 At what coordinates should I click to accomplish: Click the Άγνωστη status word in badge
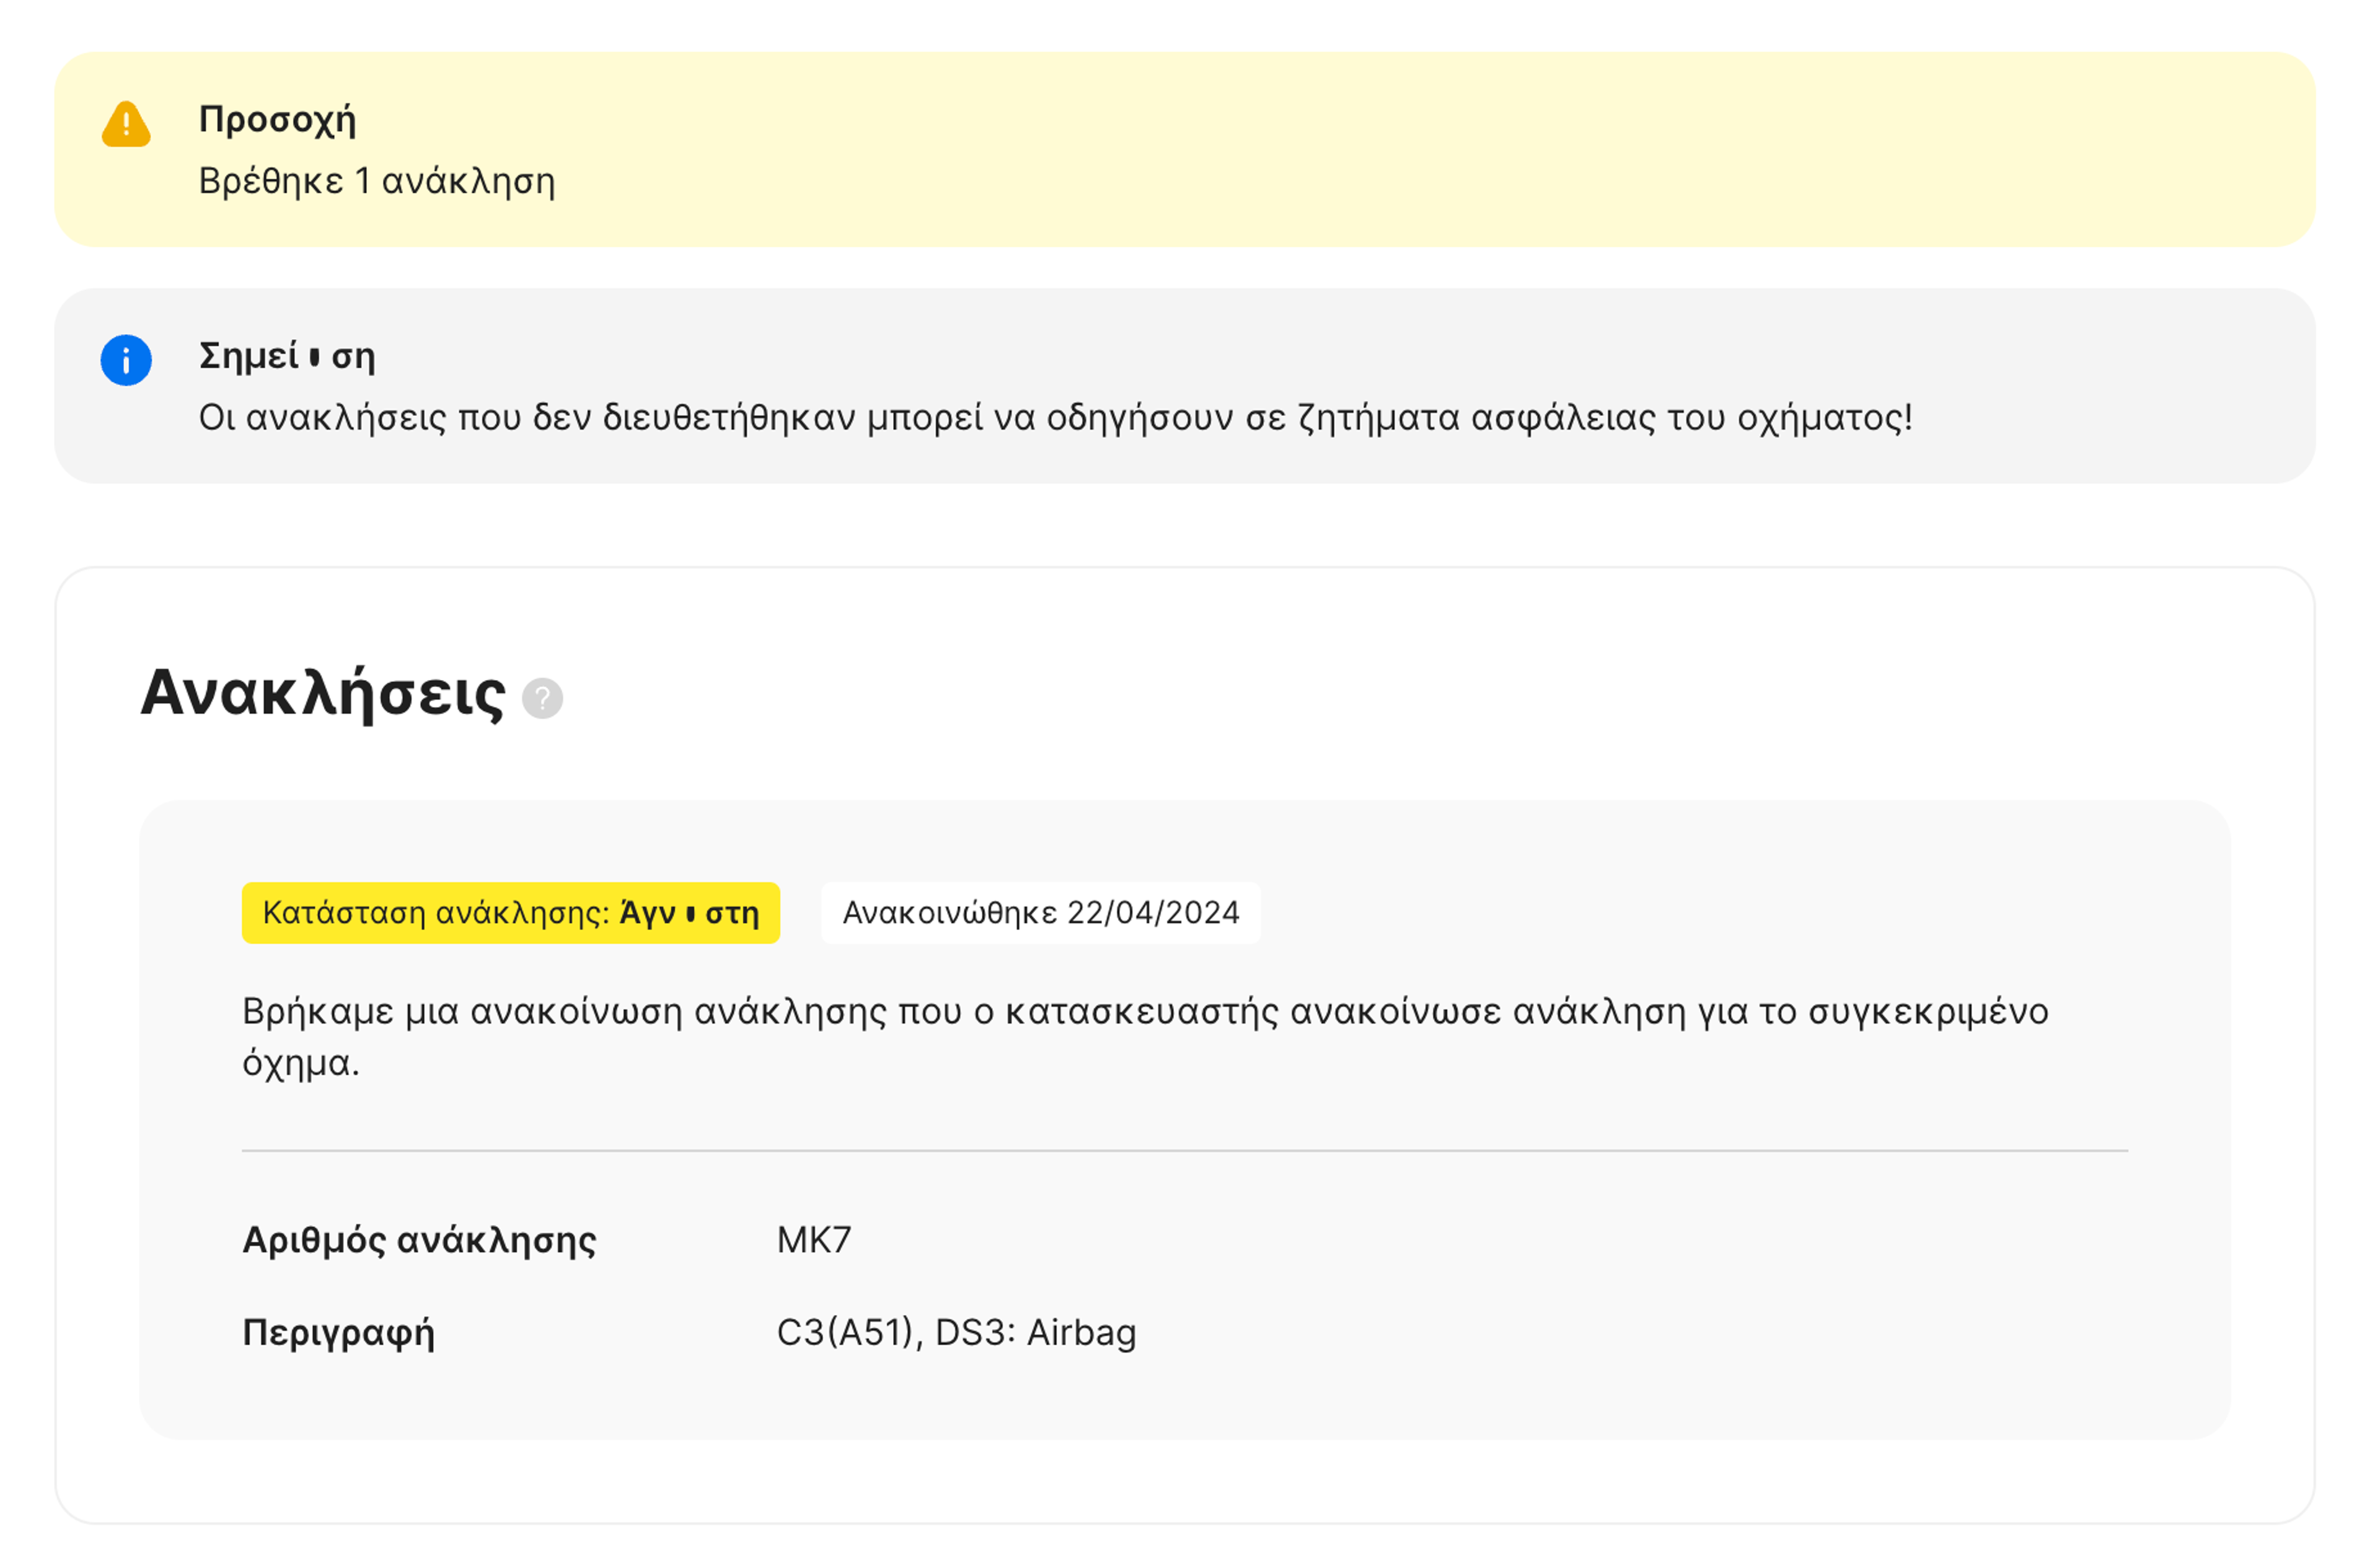click(689, 913)
